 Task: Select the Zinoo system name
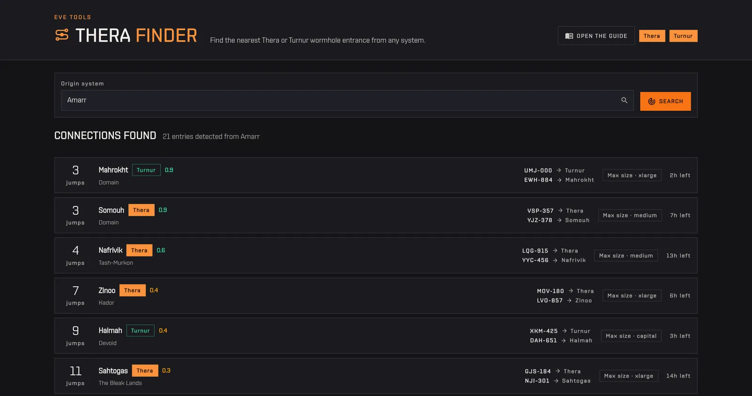click(x=107, y=290)
